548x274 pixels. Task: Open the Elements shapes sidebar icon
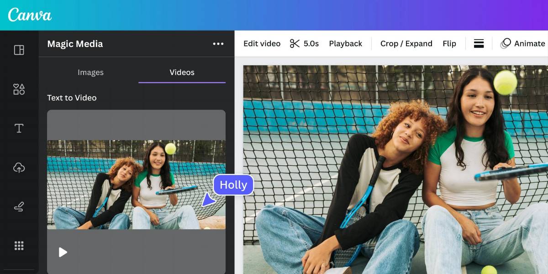coord(19,89)
